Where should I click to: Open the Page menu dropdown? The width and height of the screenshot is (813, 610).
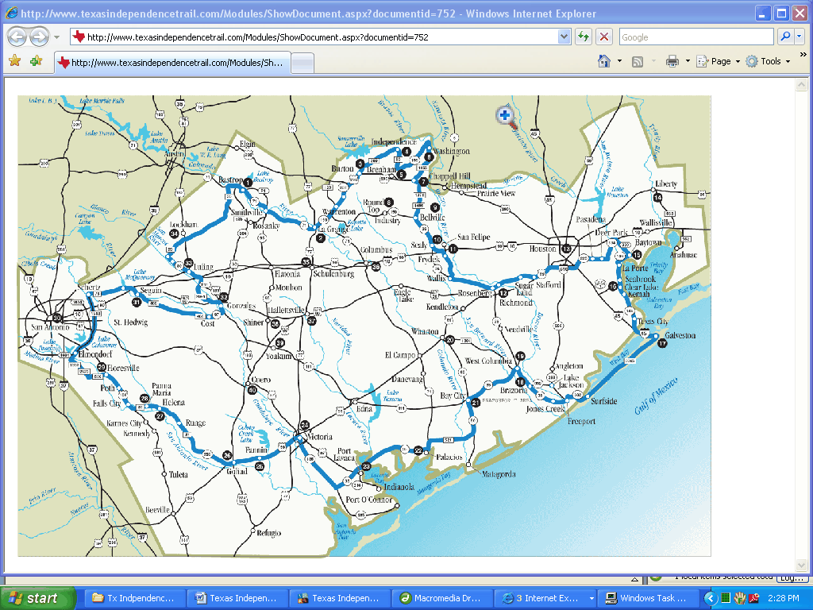point(718,61)
